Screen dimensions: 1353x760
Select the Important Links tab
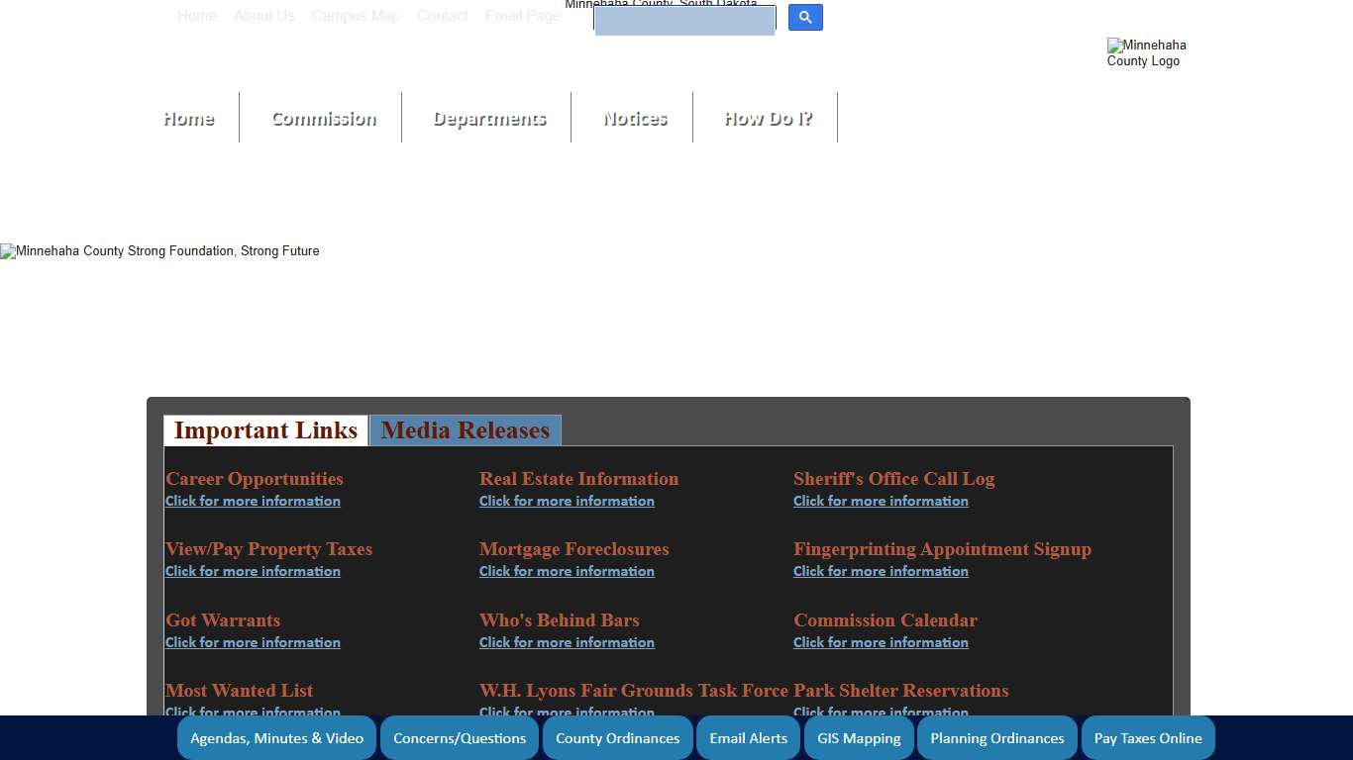click(x=265, y=430)
